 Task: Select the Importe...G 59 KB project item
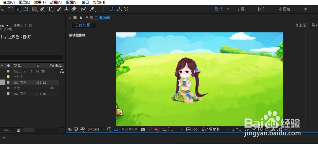click(30, 71)
